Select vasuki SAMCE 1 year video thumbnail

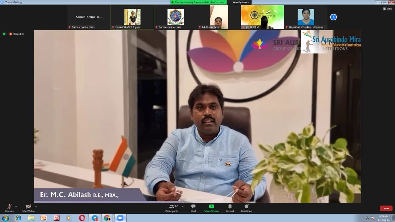(132, 17)
